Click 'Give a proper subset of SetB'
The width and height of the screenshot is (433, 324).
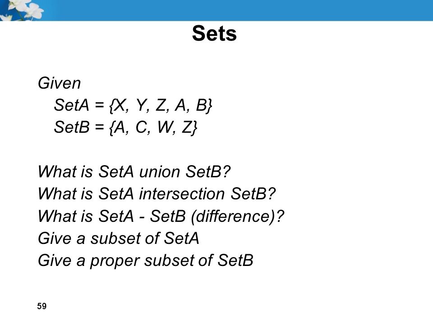(x=146, y=261)
